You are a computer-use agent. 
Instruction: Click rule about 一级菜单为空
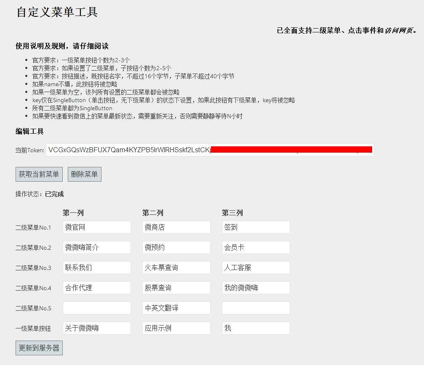tap(106, 92)
